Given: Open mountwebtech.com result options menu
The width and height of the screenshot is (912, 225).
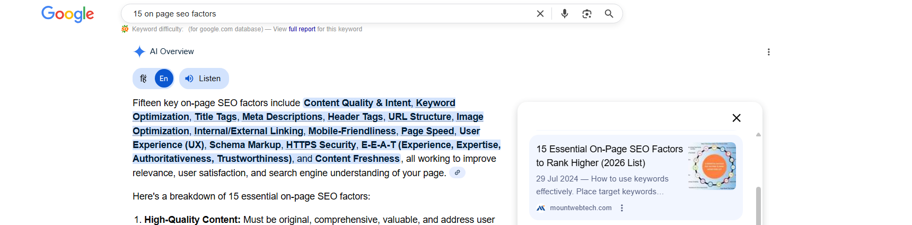Looking at the screenshot, I should click(622, 208).
